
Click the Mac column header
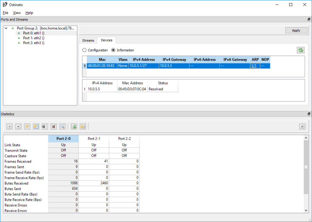(102, 60)
